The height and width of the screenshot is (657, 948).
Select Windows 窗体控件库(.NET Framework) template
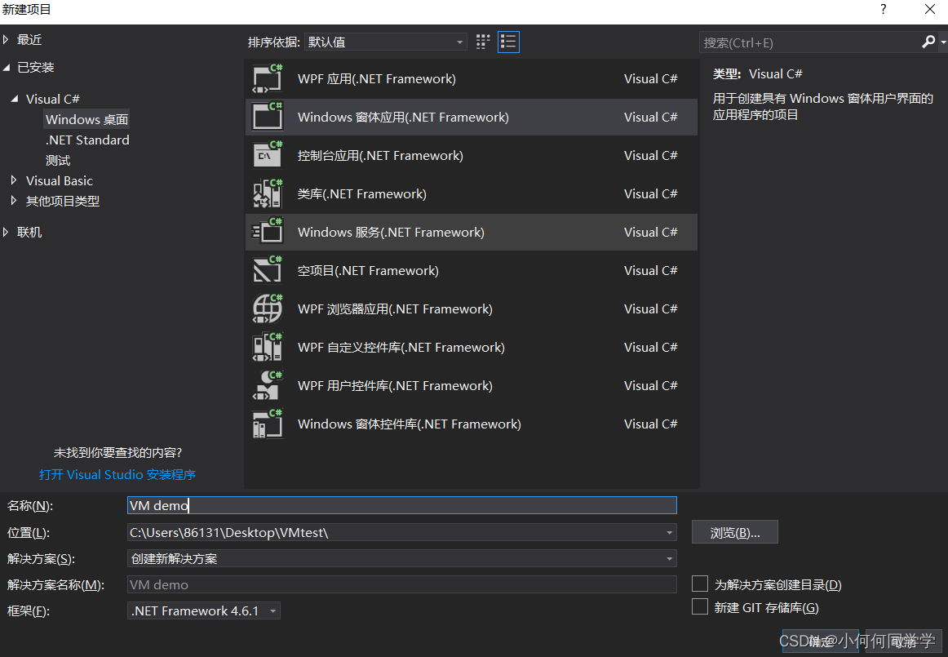[472, 424]
